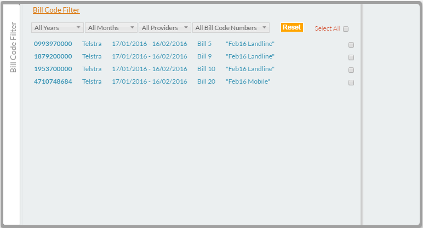
Task: Open the All Bill Code Numbers dropdown
Action: 231,28
